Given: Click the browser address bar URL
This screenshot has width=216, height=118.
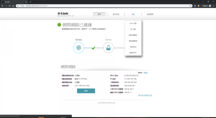Looking at the screenshot, I should [37, 6].
